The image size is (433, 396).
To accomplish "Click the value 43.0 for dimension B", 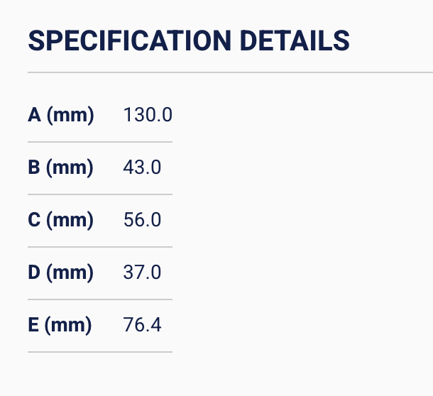I will coord(142,167).
